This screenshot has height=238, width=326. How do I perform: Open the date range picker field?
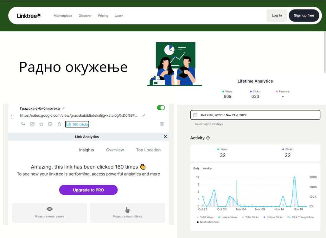pos(255,115)
